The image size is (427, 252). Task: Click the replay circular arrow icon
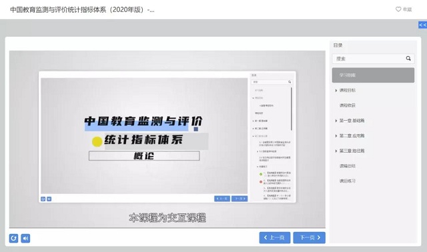click(x=13, y=239)
